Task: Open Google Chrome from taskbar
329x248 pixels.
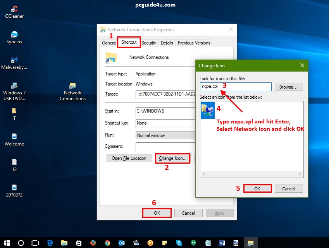Action: pos(107,243)
